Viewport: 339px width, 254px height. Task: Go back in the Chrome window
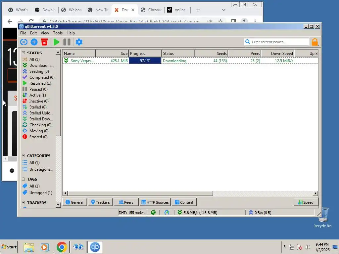click(10, 21)
